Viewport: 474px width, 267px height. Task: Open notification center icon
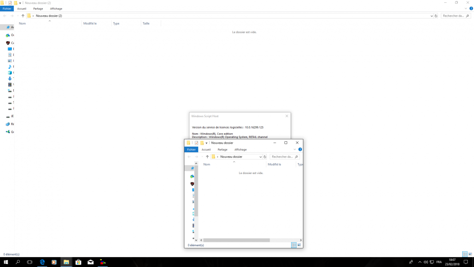[x=466, y=262]
